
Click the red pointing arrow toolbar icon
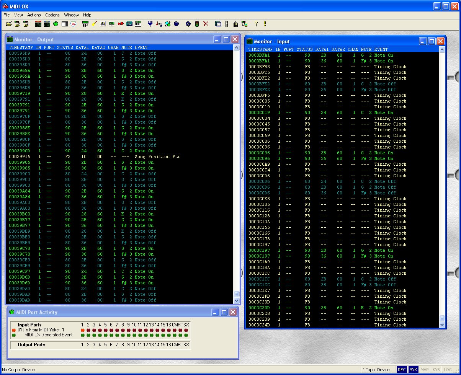(121, 24)
